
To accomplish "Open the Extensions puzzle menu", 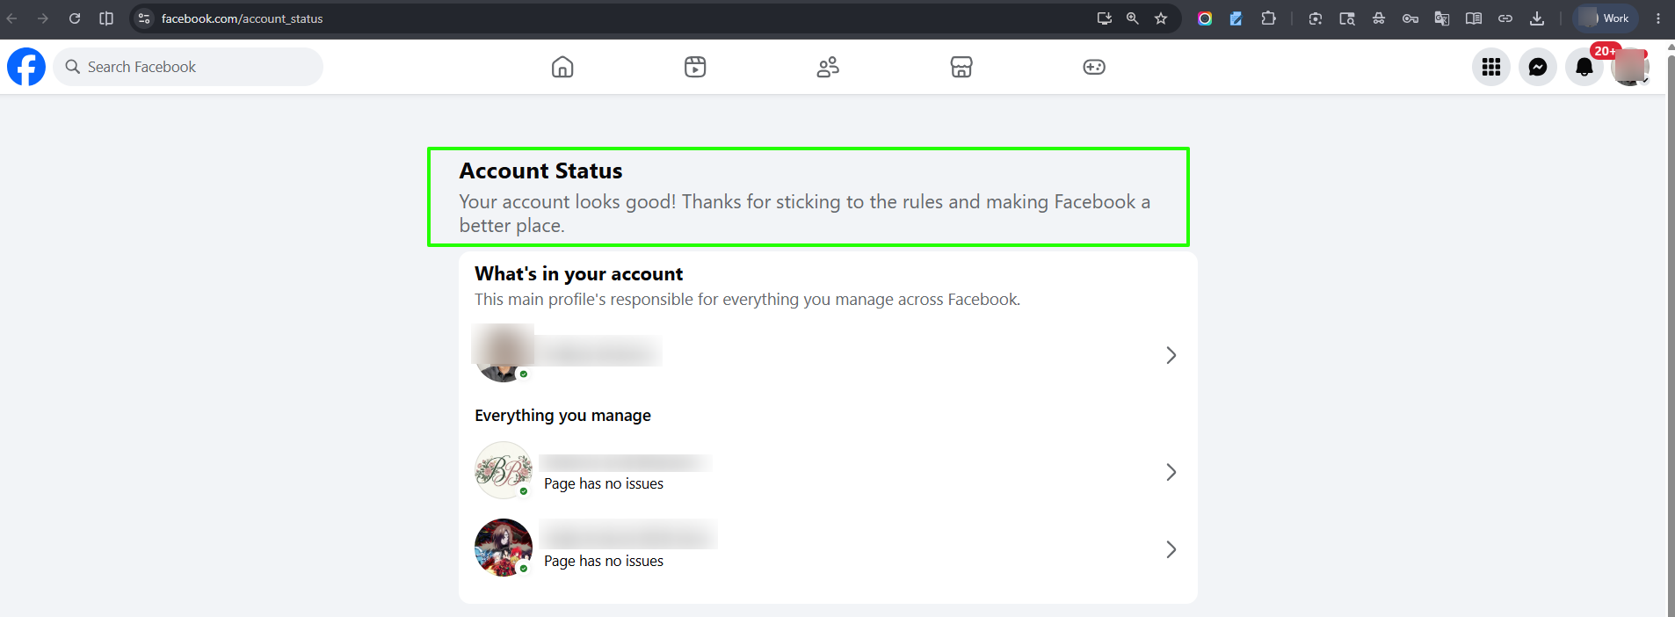I will tap(1268, 18).
